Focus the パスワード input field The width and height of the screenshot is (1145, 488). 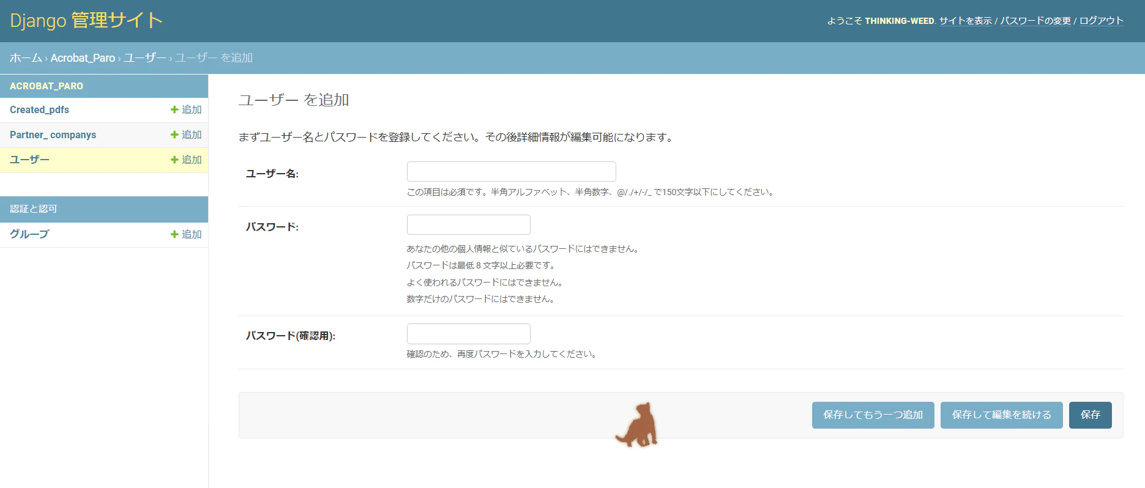pyautogui.click(x=469, y=225)
